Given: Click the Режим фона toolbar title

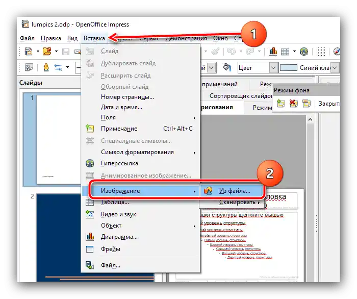Looking at the screenshot, I should tap(291, 90).
